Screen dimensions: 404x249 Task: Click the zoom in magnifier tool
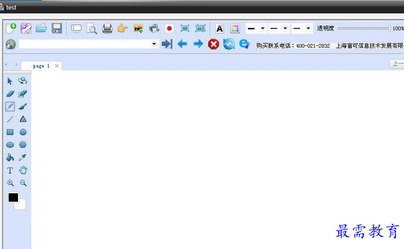point(10,183)
